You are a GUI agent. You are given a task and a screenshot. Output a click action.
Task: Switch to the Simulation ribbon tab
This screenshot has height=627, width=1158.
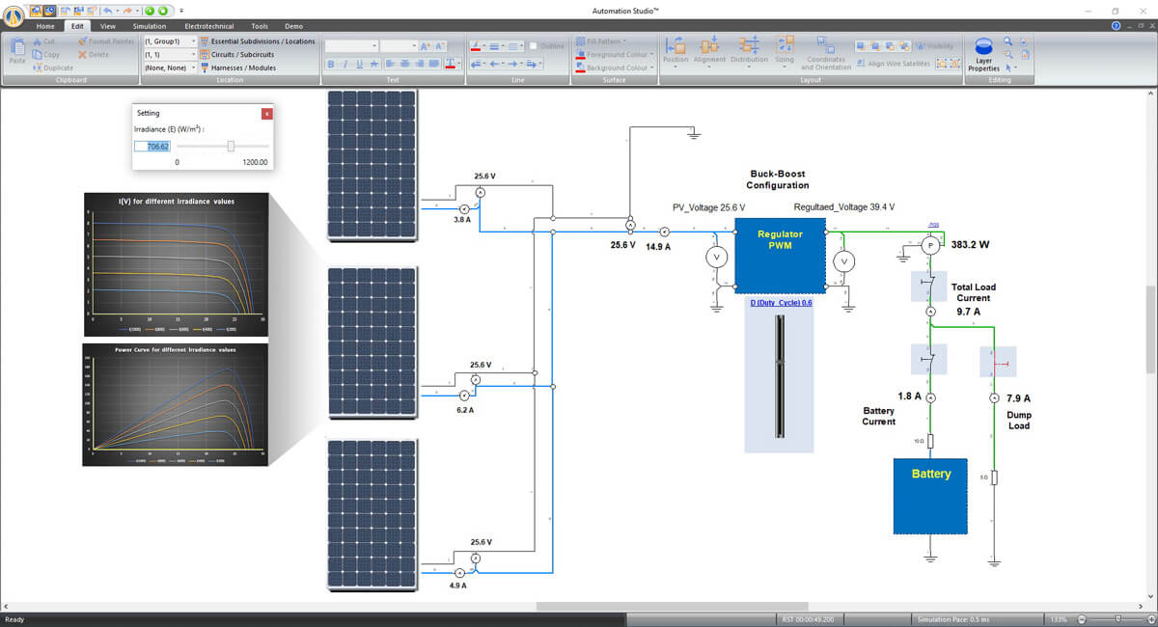(149, 26)
